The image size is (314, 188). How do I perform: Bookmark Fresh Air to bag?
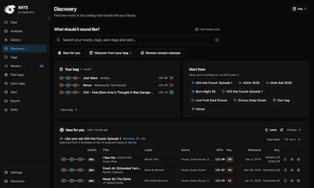pos(285,170)
